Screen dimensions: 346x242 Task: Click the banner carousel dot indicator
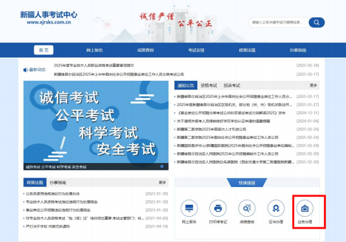pyautogui.click(x=162, y=166)
